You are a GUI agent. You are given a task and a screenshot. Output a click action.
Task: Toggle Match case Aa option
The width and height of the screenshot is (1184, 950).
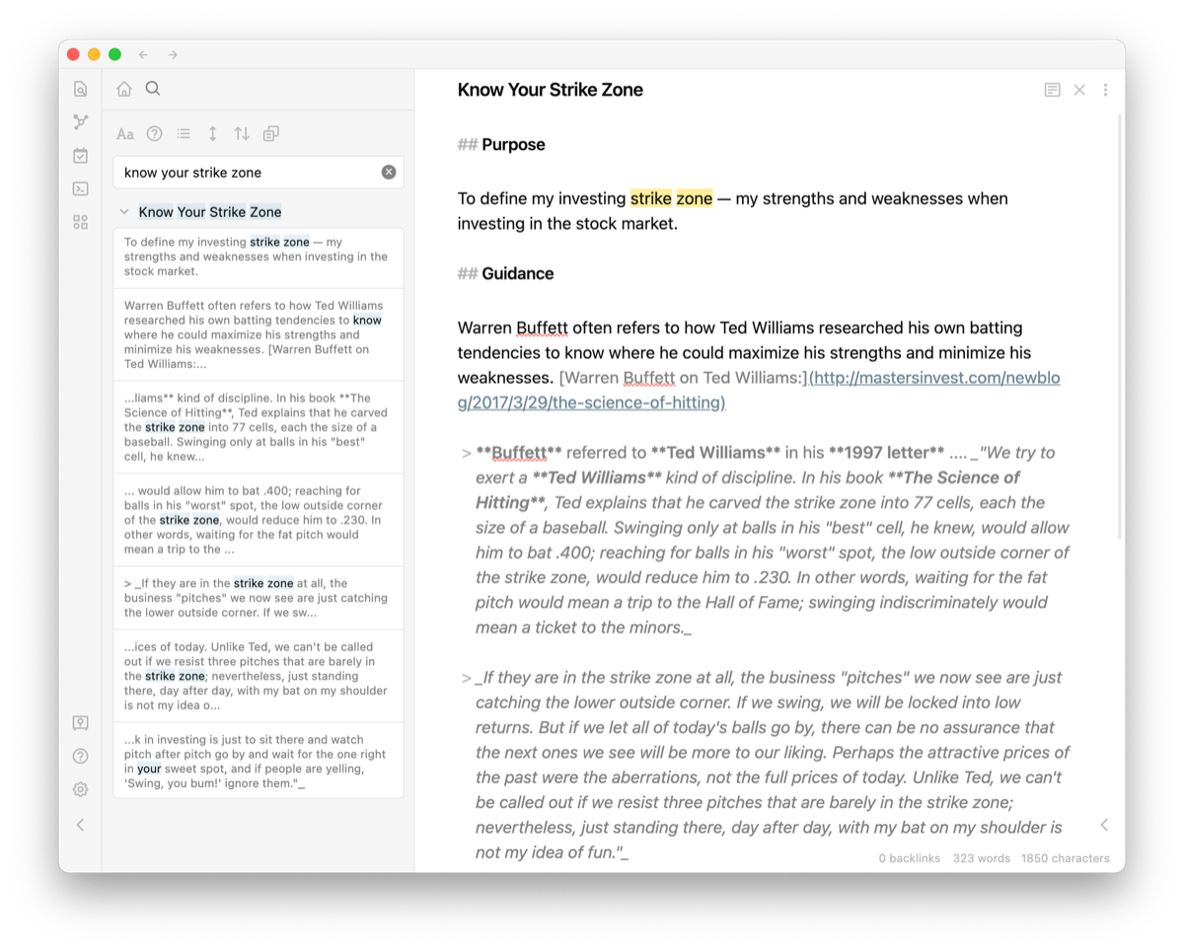[x=125, y=134]
